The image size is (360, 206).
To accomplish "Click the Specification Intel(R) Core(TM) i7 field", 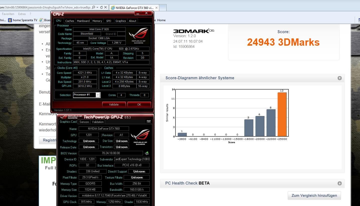I will tap(111, 49).
